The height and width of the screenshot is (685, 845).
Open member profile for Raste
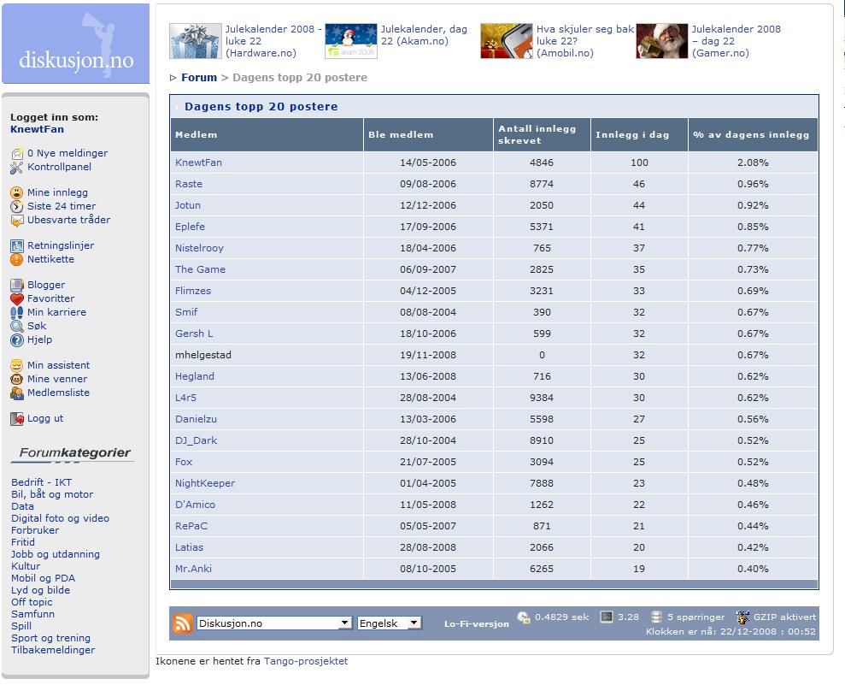point(189,184)
